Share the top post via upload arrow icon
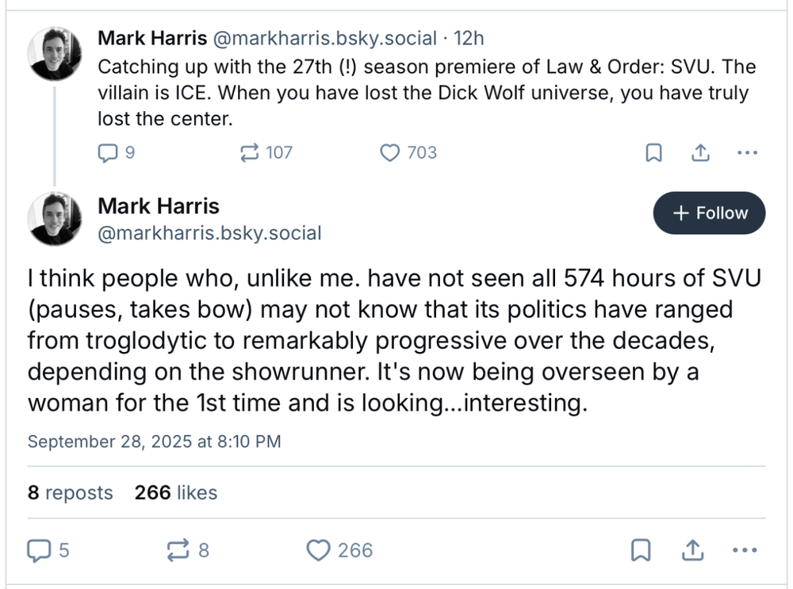The height and width of the screenshot is (589, 793). pos(700,153)
